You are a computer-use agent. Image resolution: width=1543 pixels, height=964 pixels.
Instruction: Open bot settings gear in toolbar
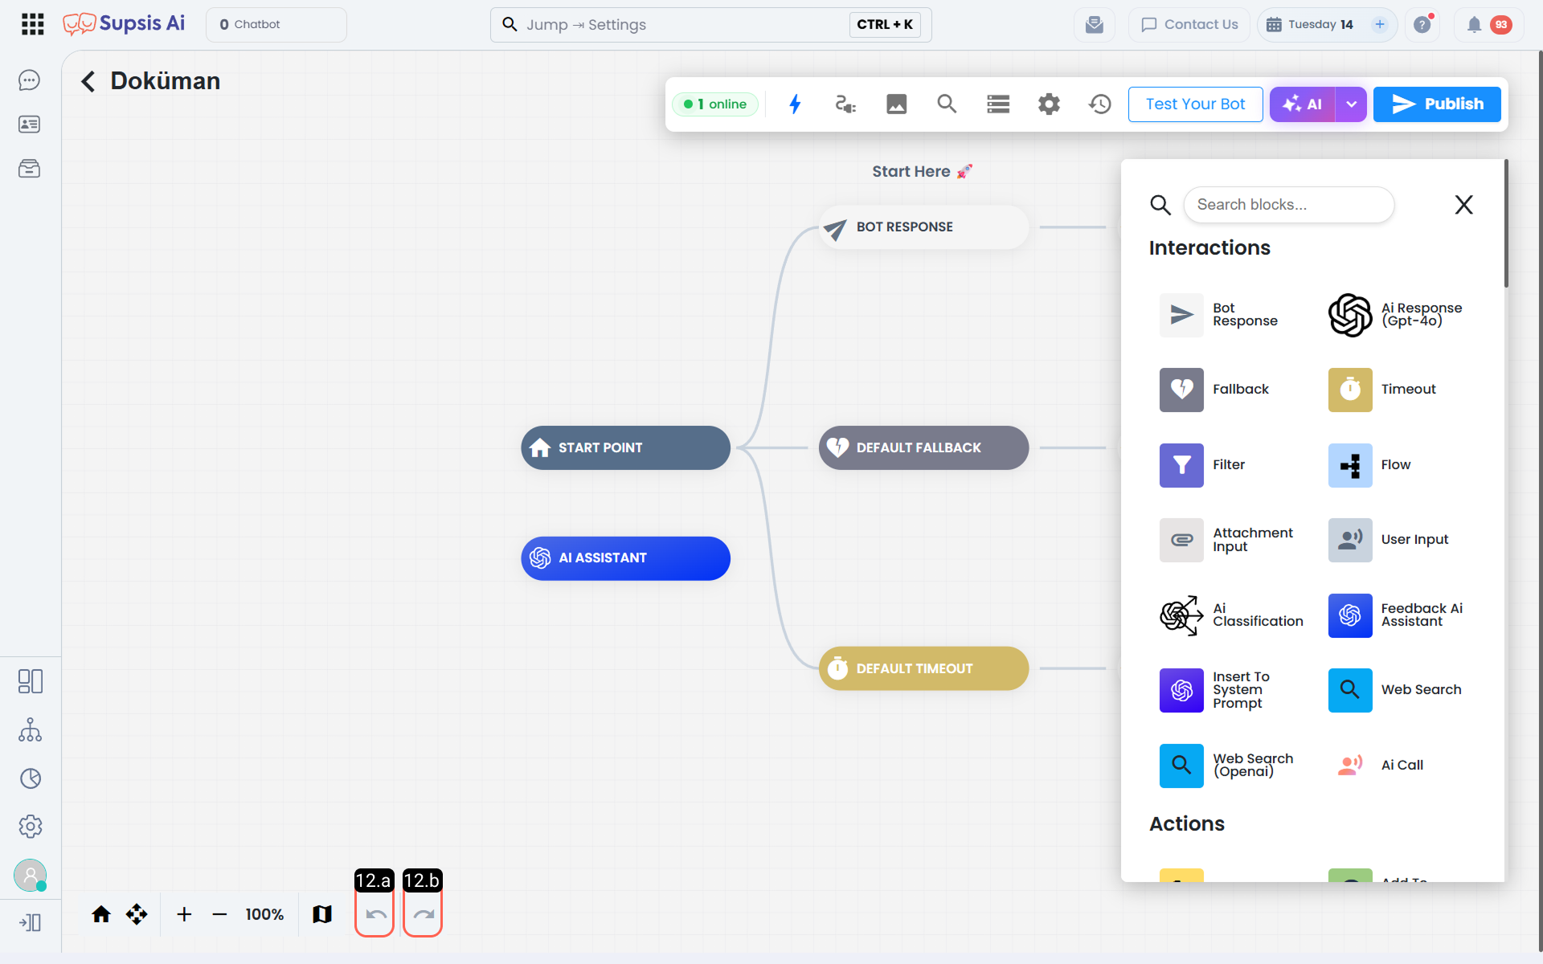[x=1049, y=104]
